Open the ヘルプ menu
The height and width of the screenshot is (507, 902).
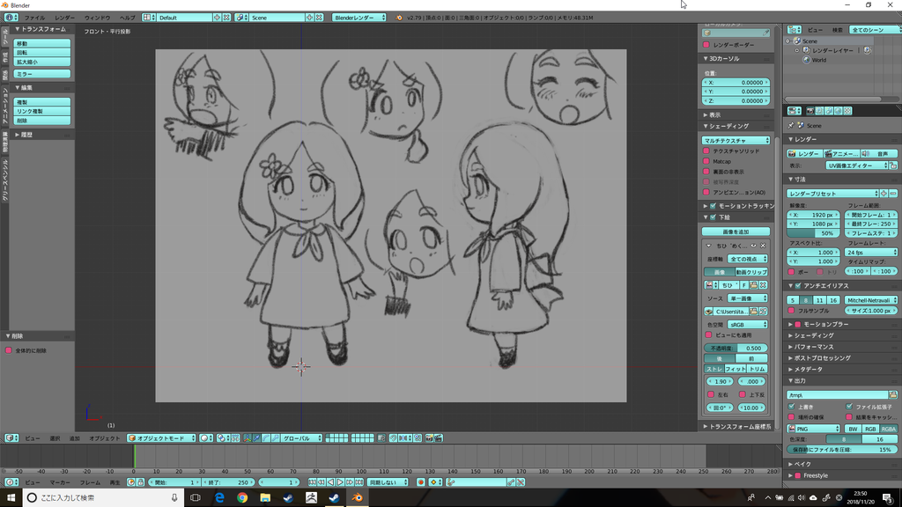127,18
